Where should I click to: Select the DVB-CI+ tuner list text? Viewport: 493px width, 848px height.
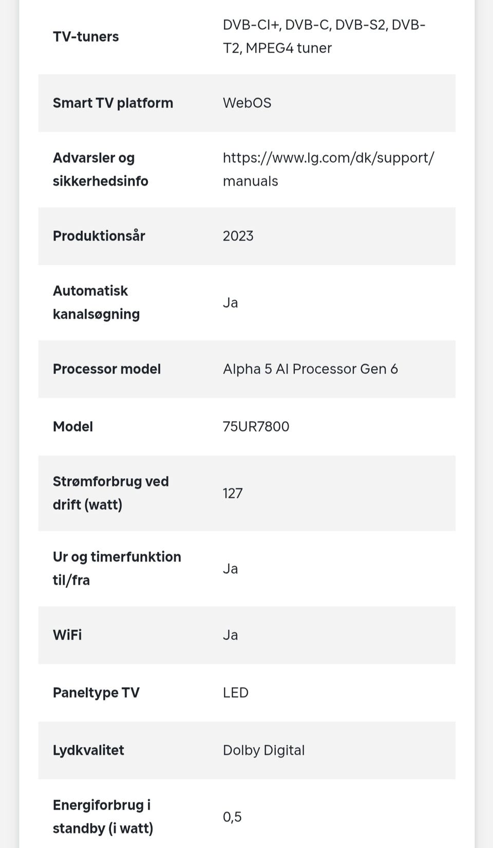324,37
